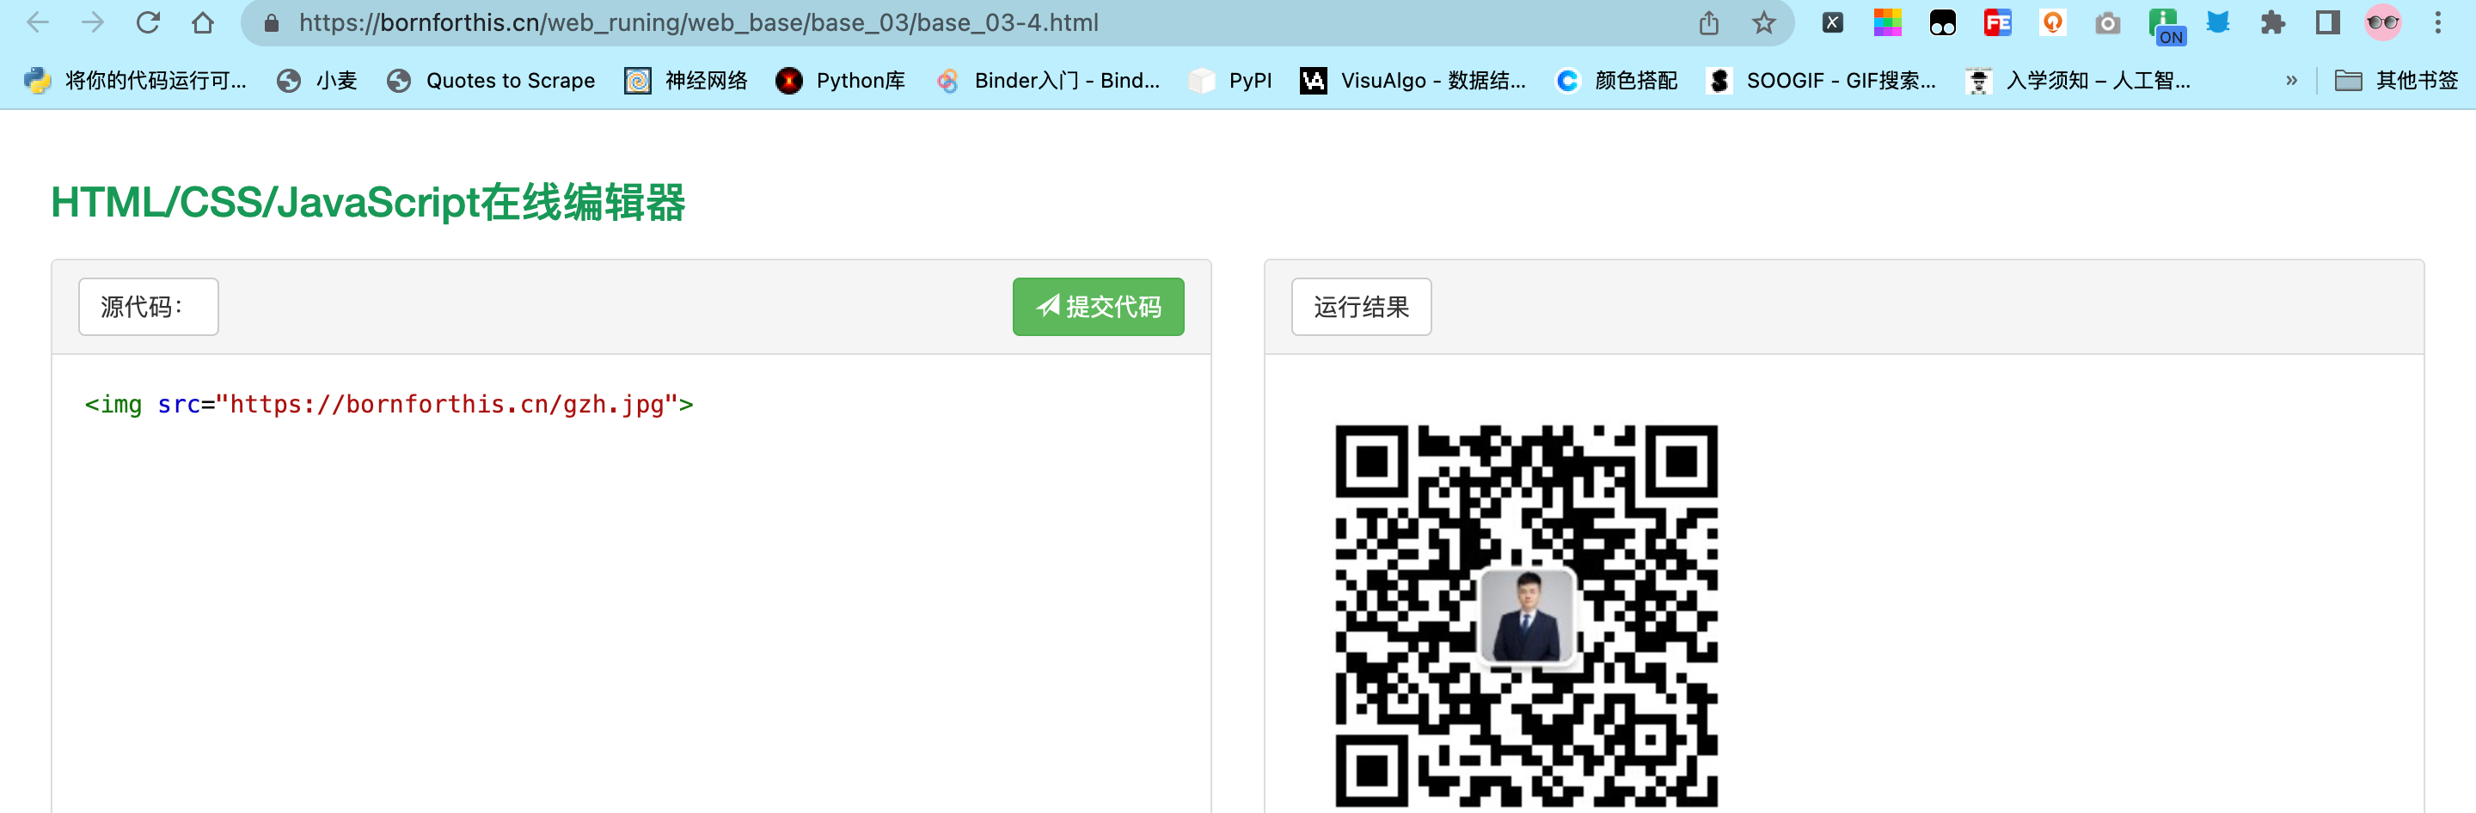The width and height of the screenshot is (2476, 813).
Task: Go forward to the next page
Action: (x=92, y=22)
